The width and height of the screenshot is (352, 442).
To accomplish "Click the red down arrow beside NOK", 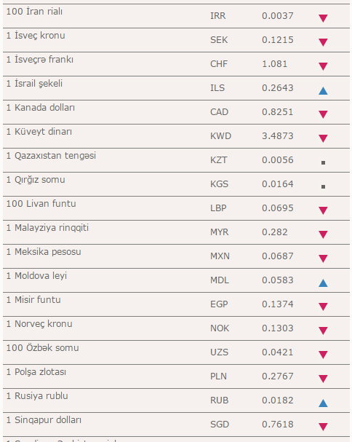I will coord(323,331).
